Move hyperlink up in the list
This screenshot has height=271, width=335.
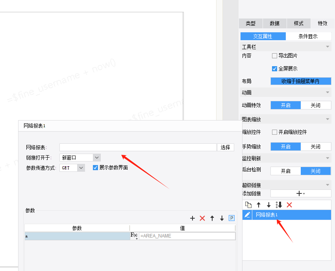[259, 205]
